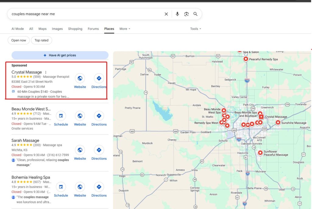This screenshot has width=312, height=209.
Task: Open Sarah Massage website globe icon
Action: coord(80,150)
